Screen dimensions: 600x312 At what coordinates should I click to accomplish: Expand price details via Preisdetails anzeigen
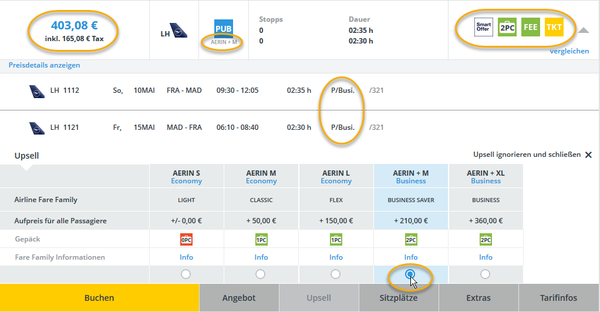44,65
